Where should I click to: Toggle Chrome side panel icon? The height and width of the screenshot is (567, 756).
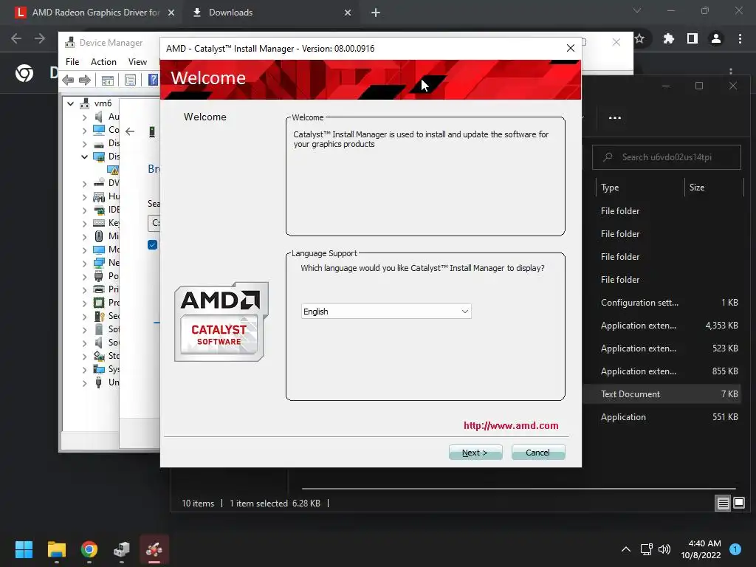pos(693,38)
